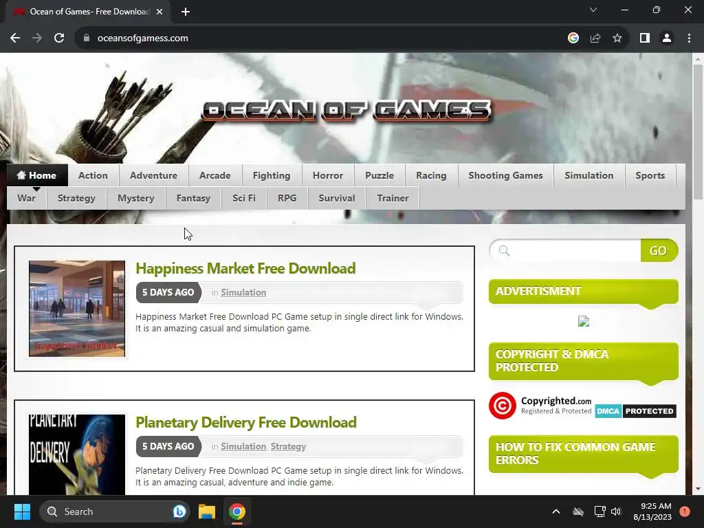Screen dimensions: 704x528
Task: Share this page from the address bar
Action: click(595, 38)
